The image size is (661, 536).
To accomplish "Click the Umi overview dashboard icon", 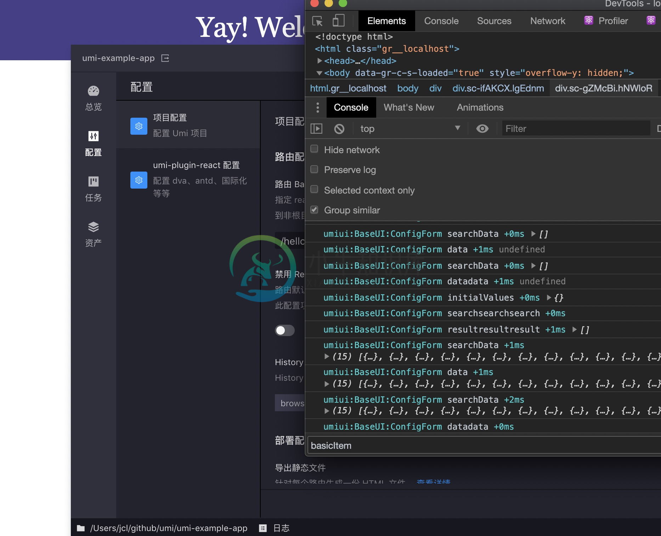I will pyautogui.click(x=94, y=91).
